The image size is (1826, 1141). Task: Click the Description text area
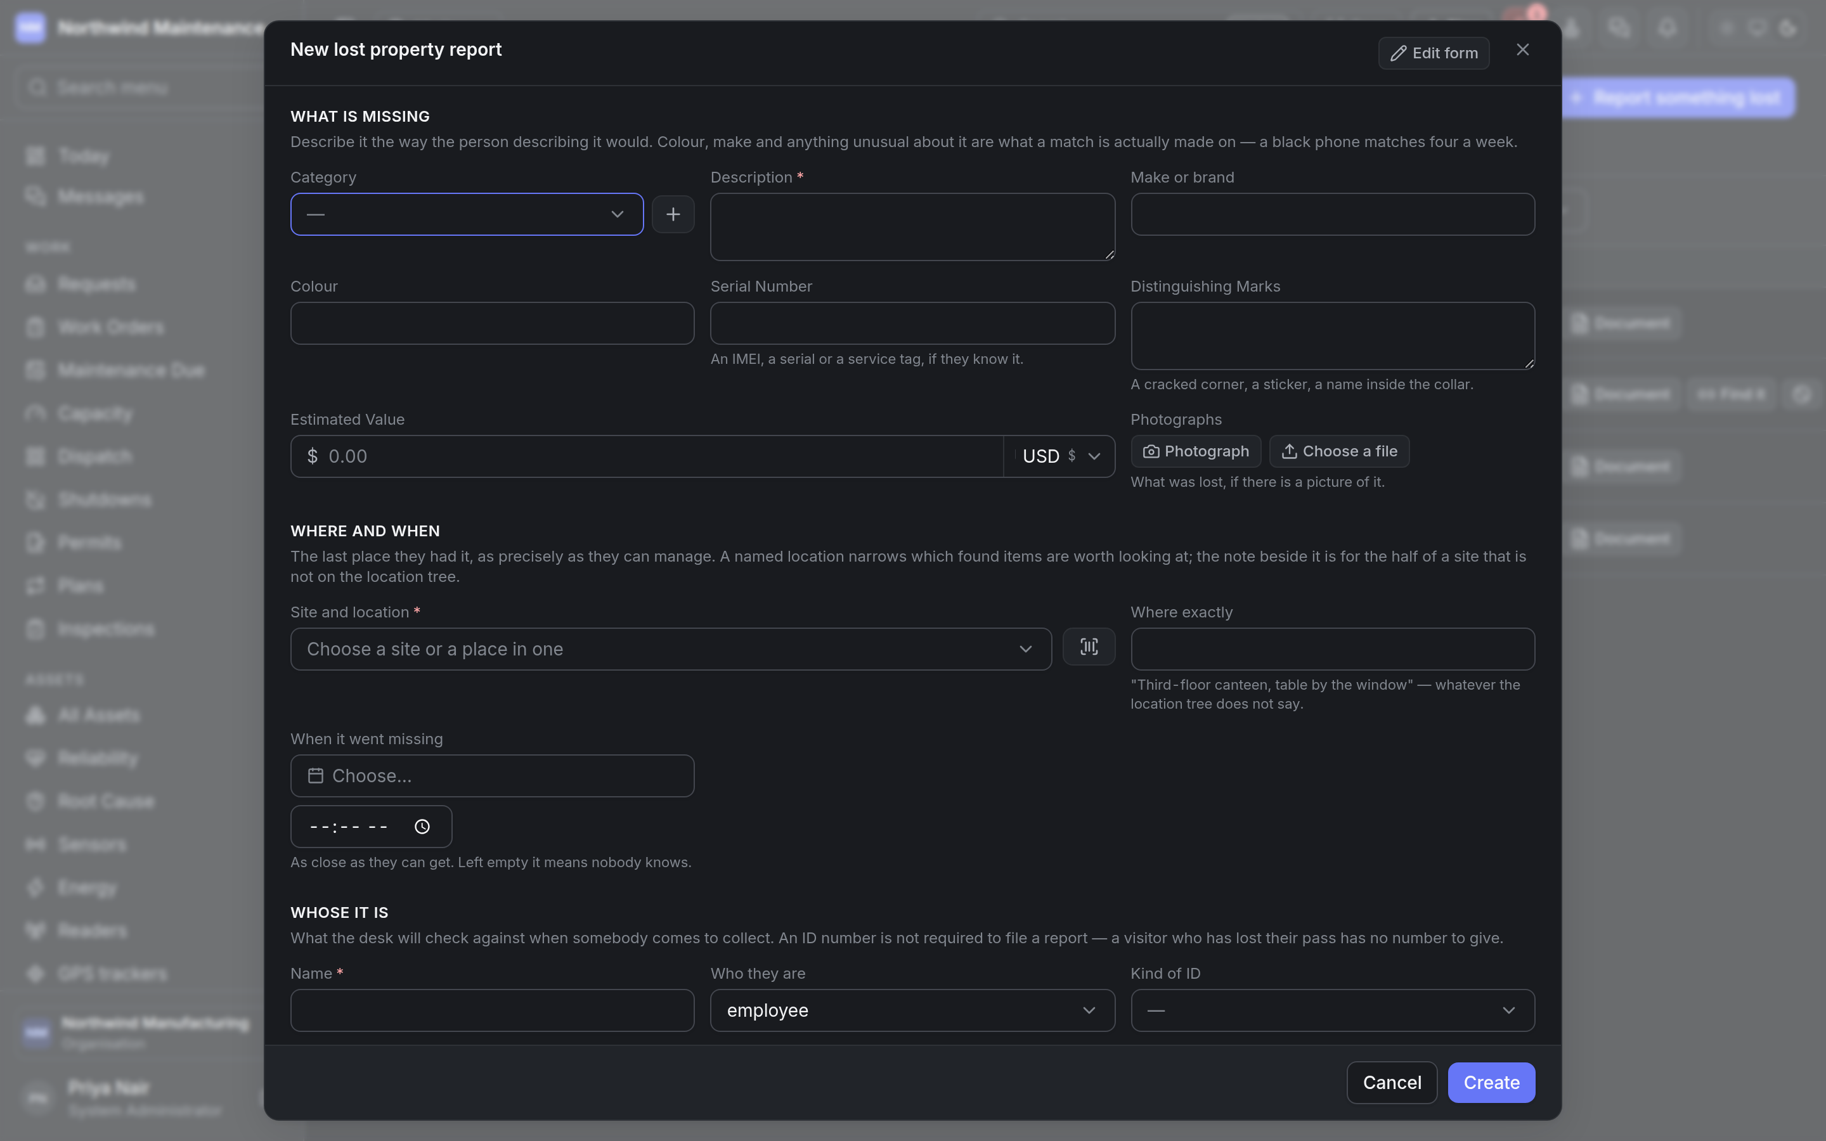(912, 227)
